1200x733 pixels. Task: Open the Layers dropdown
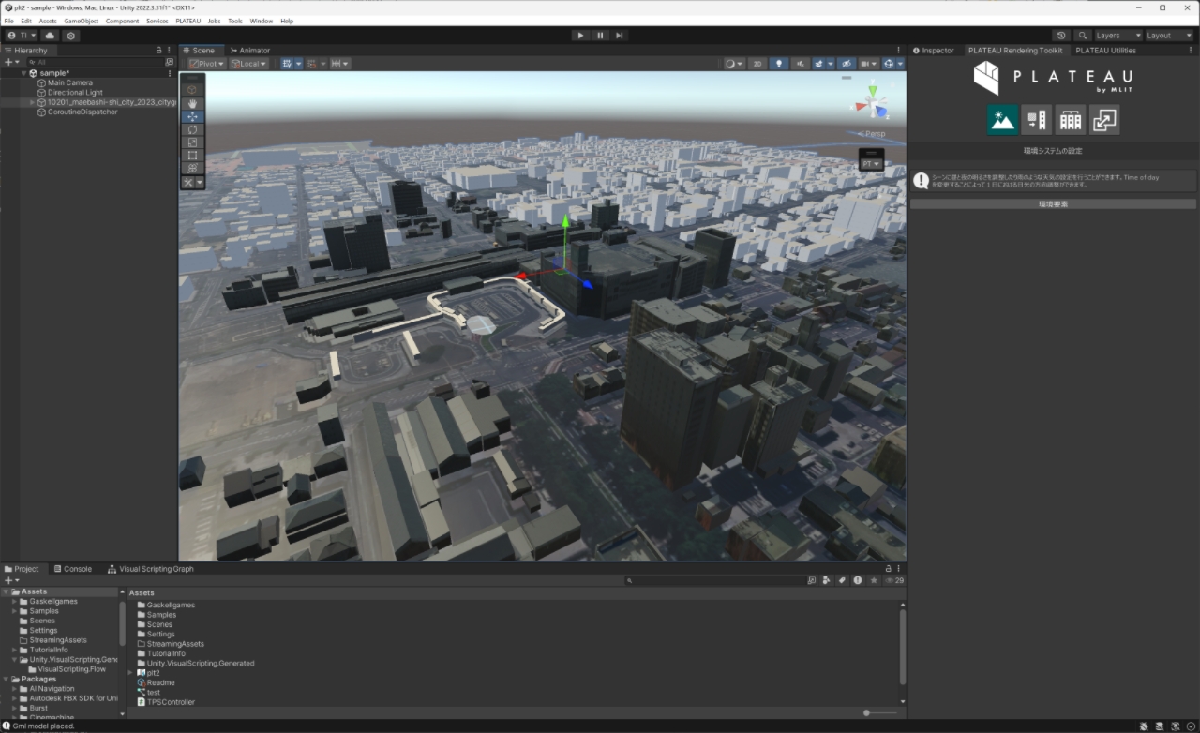[1118, 36]
